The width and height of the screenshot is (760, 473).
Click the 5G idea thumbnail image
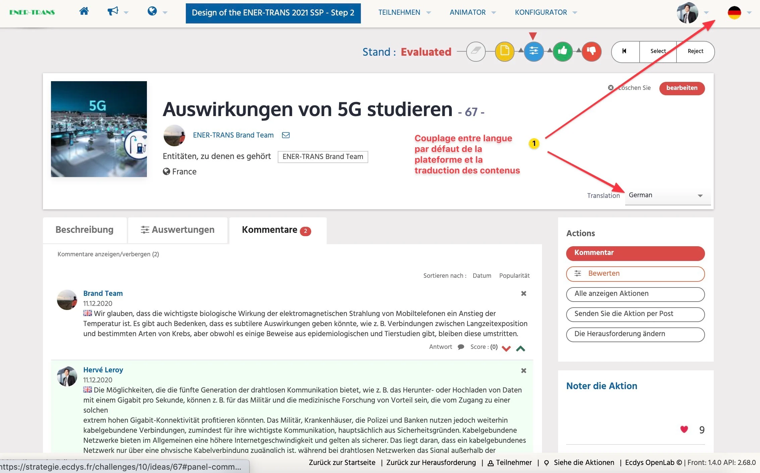99,129
